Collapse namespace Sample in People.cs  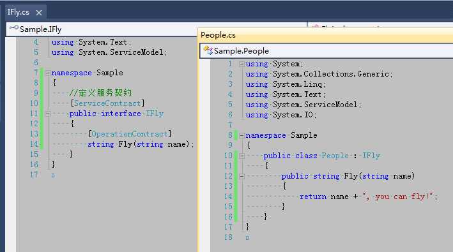[242, 135]
